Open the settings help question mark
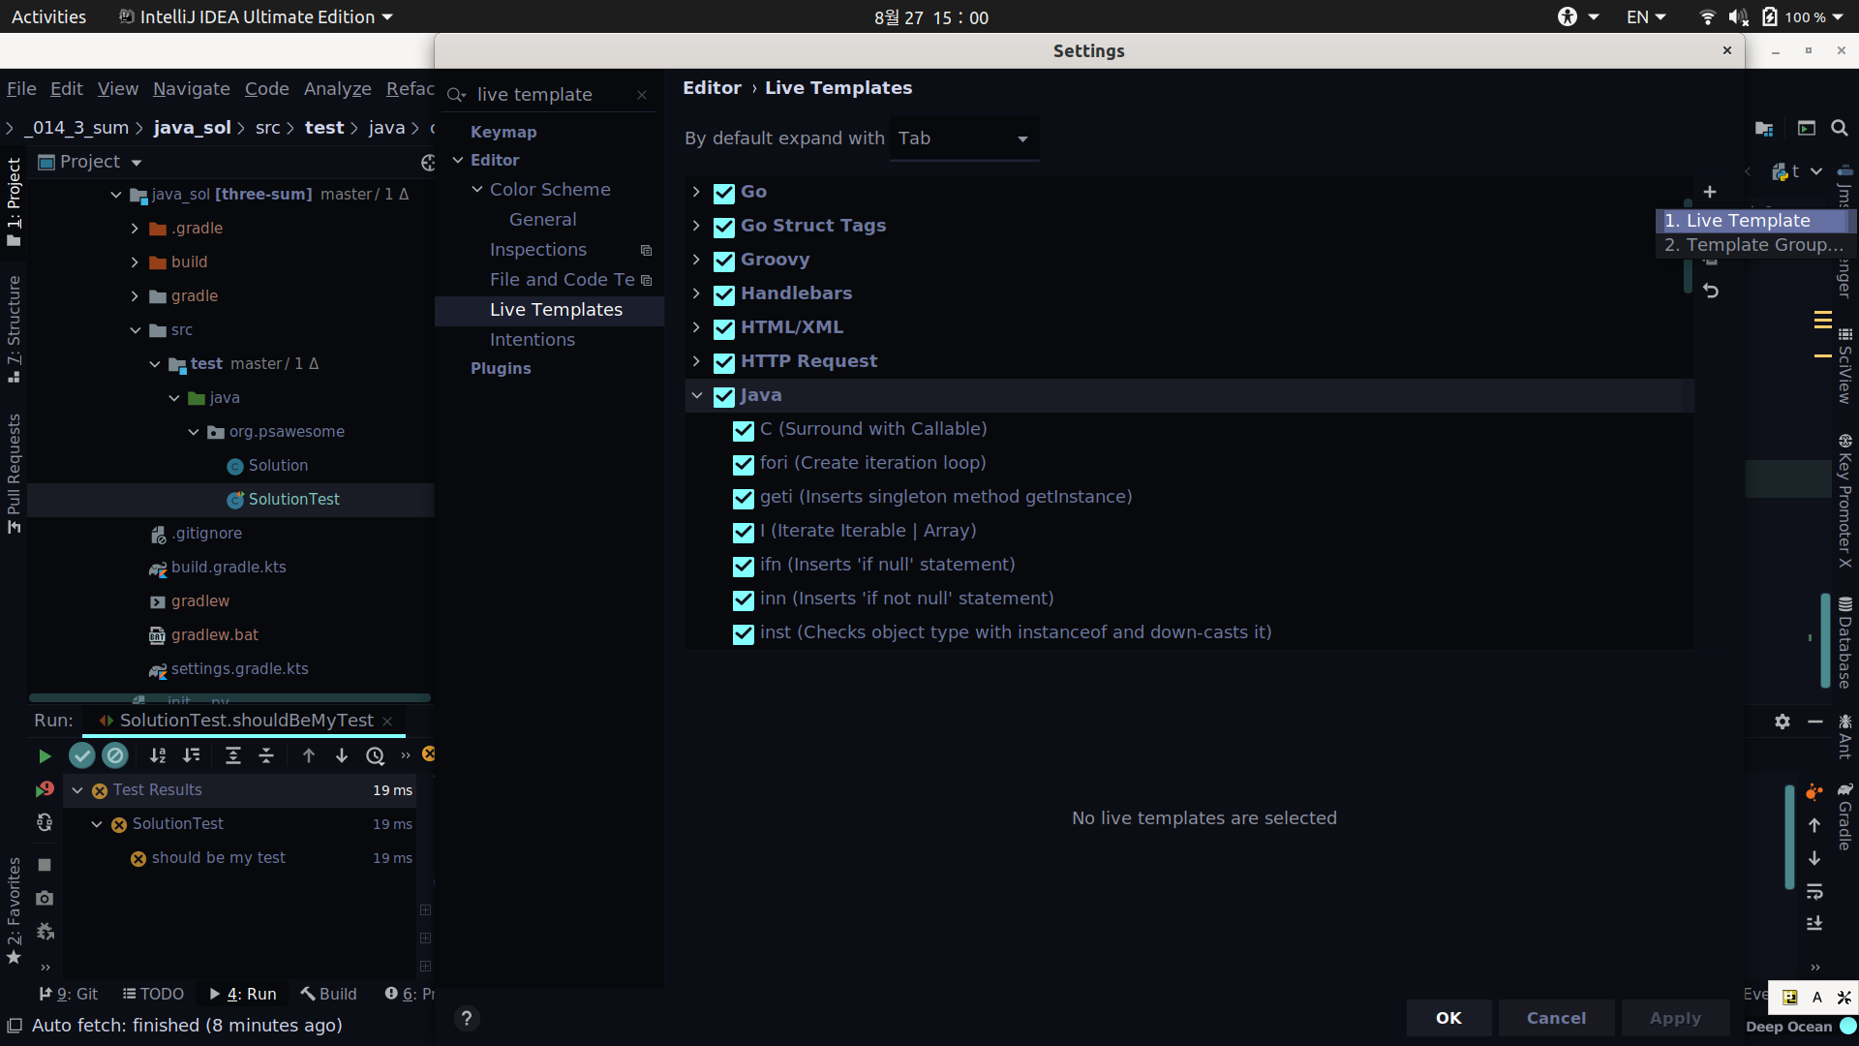1859x1046 pixels. tap(467, 1018)
